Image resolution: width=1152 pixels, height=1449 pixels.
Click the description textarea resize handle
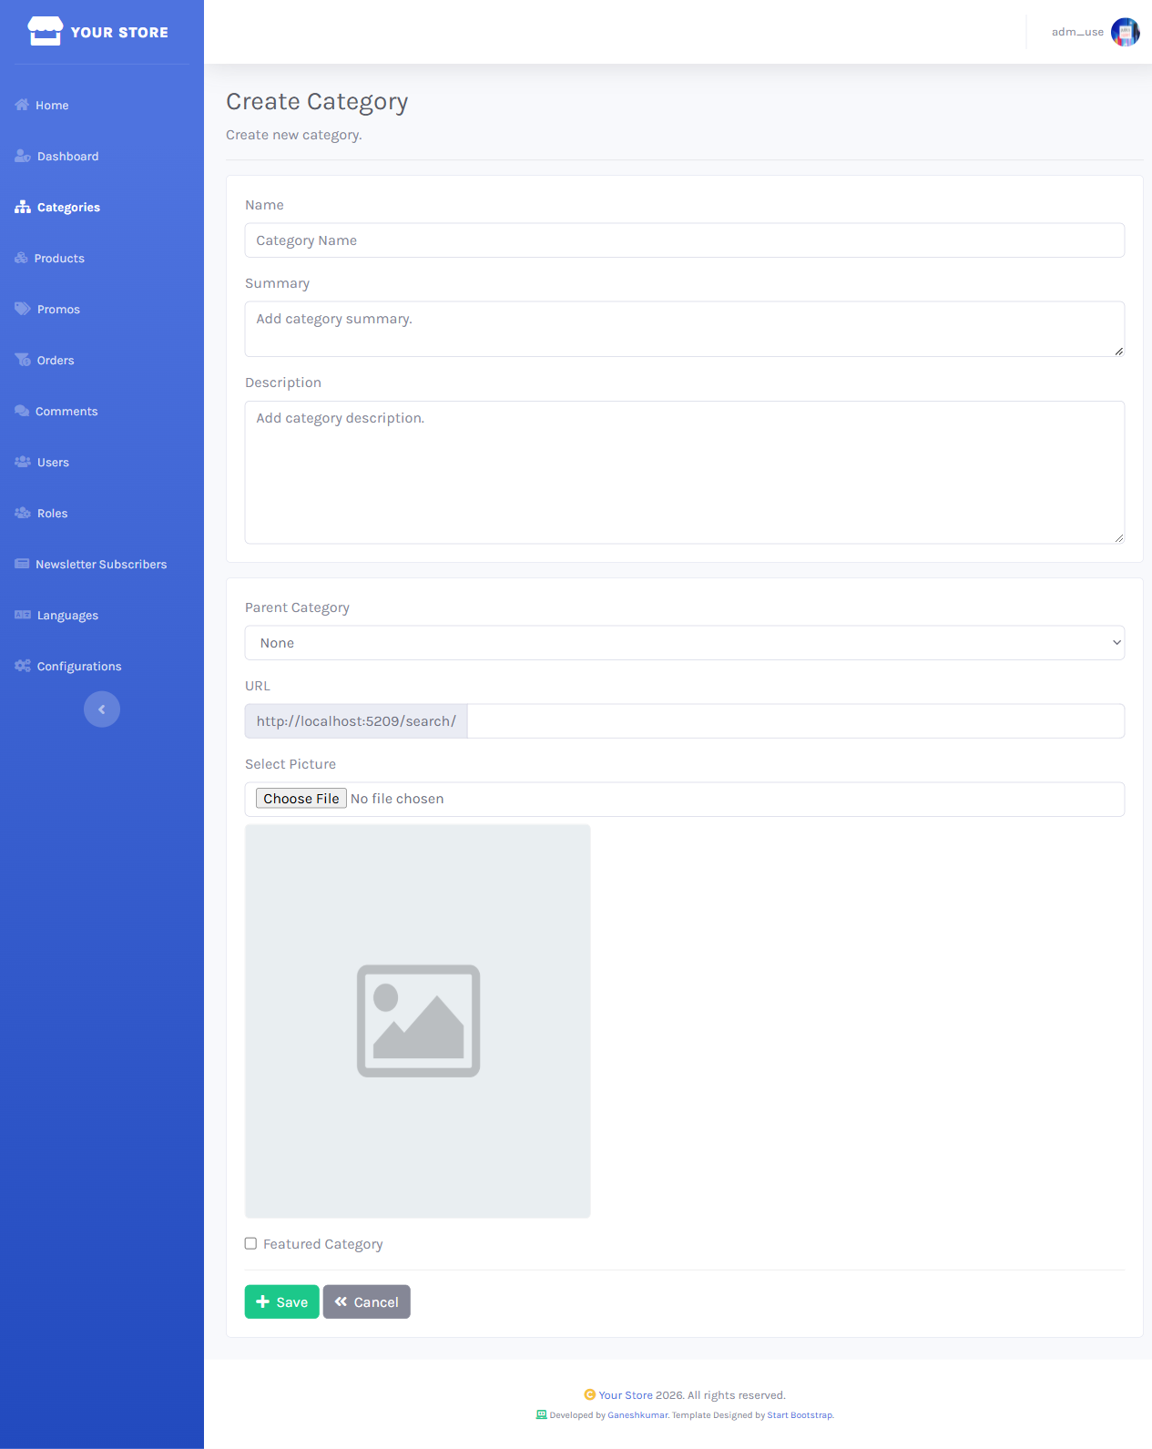point(1118,538)
